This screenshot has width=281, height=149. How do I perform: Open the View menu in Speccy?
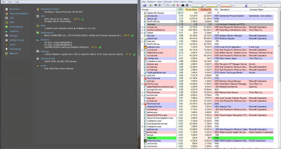pyautogui.click(x=10, y=2)
